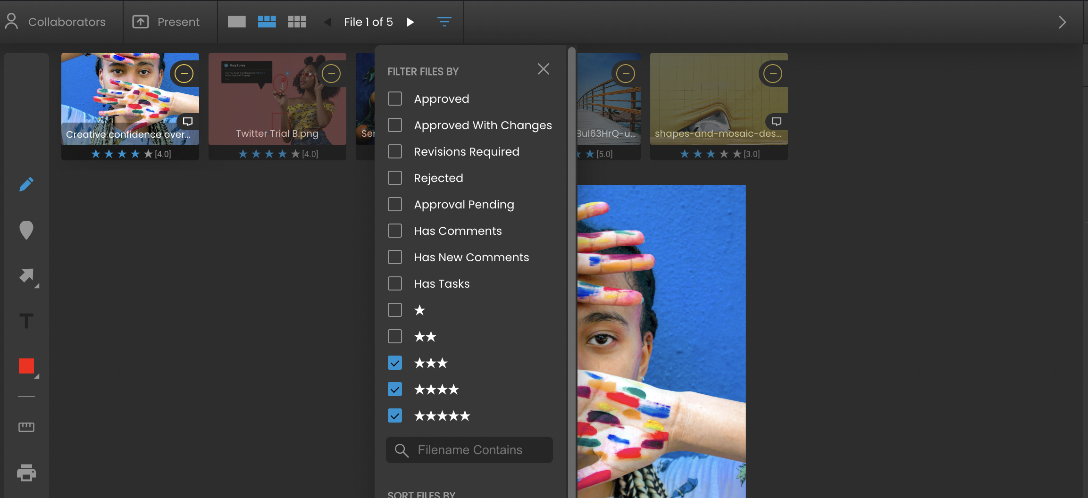This screenshot has height=498, width=1088.
Task: Select the location pin marker tool
Action: click(x=26, y=230)
